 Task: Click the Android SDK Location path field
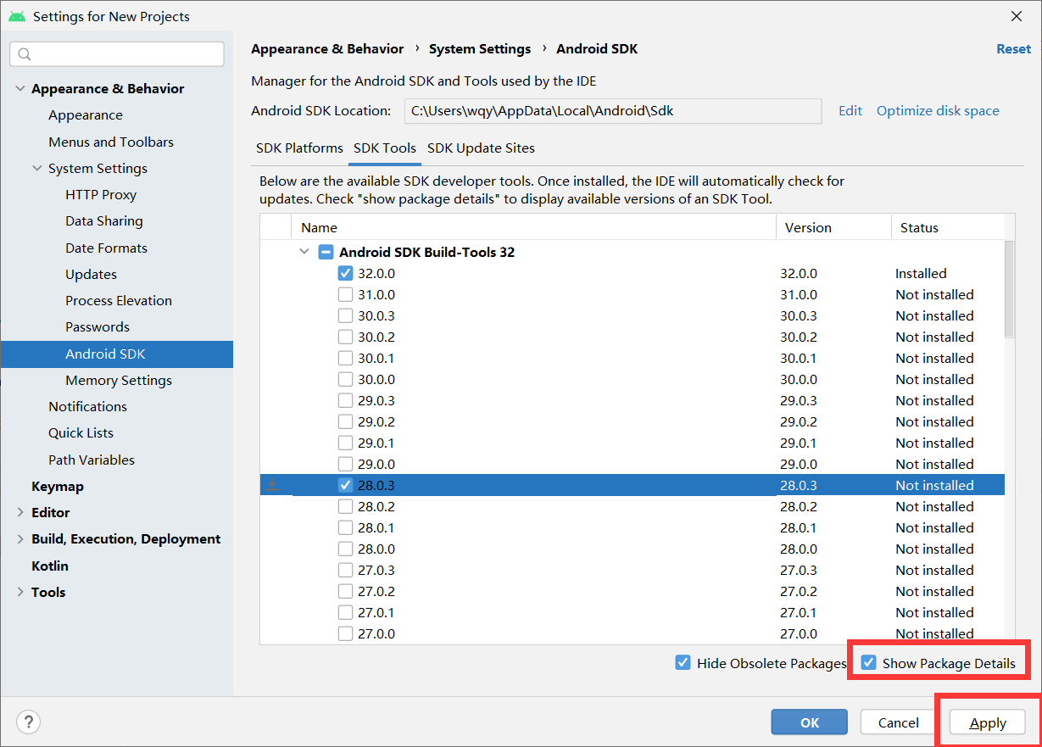613,110
